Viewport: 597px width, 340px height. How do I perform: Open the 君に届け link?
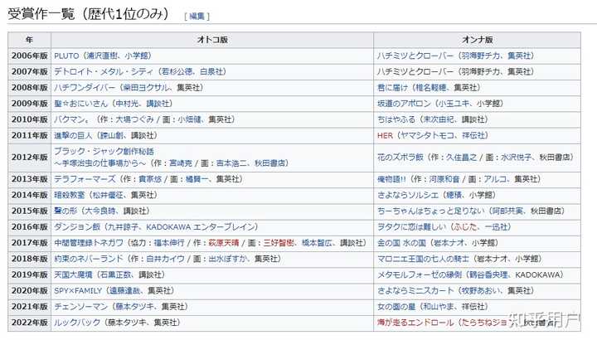pyautogui.click(x=392, y=88)
